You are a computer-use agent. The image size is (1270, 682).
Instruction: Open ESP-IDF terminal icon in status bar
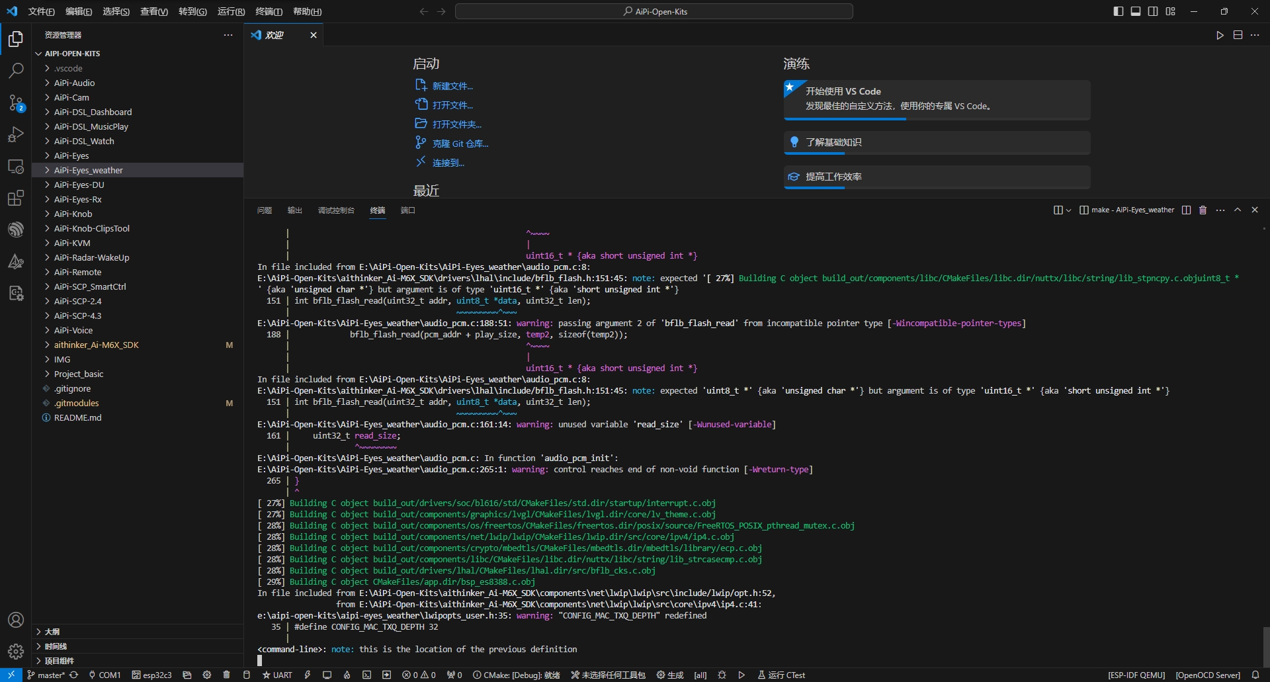pyautogui.click(x=366, y=675)
